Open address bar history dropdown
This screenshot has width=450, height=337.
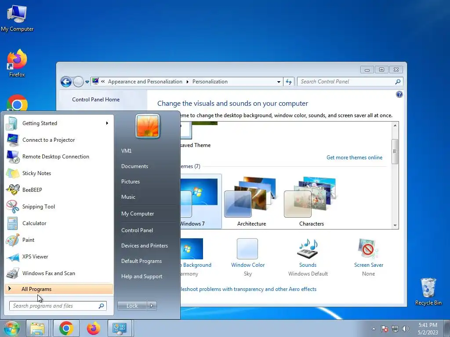tap(279, 82)
